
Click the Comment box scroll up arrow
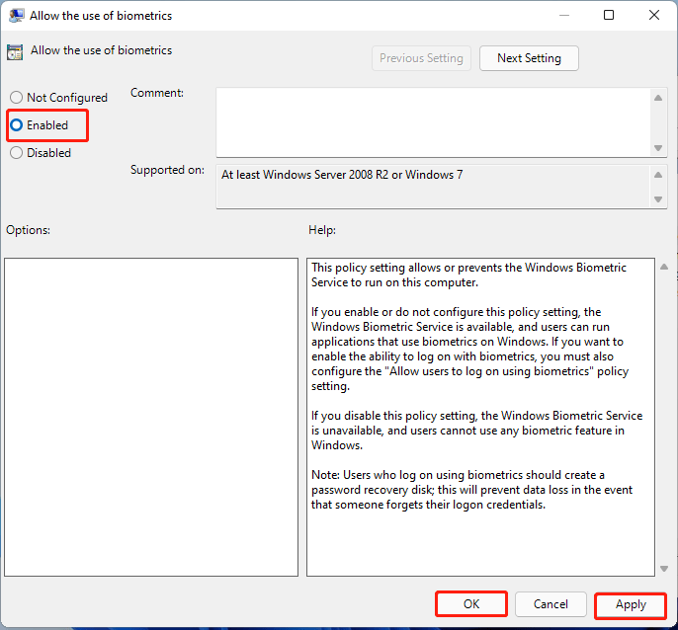point(658,98)
